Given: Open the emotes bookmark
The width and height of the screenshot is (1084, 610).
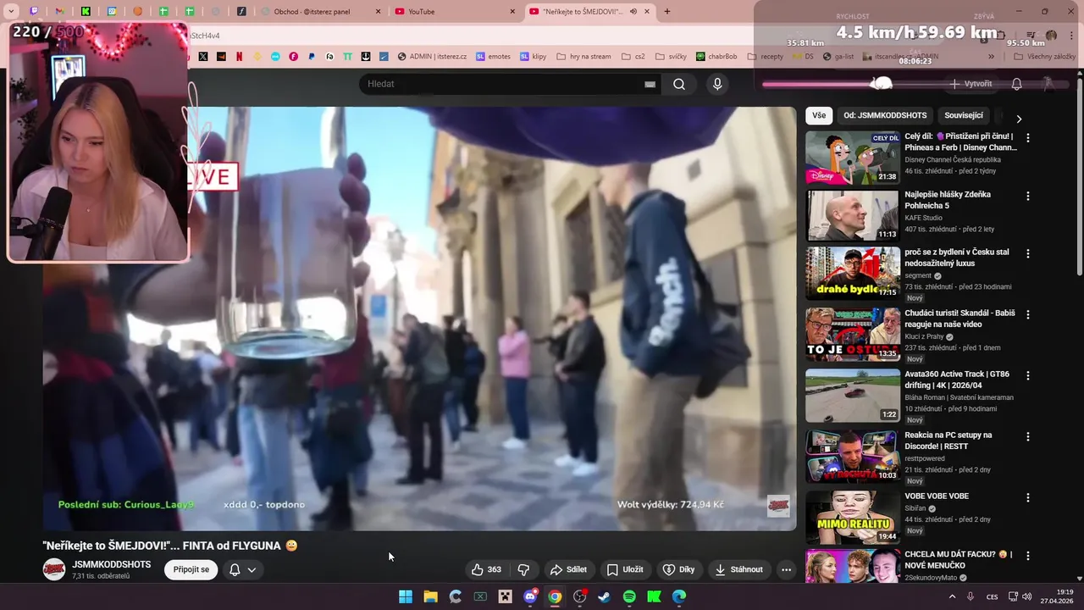Looking at the screenshot, I should (x=493, y=57).
